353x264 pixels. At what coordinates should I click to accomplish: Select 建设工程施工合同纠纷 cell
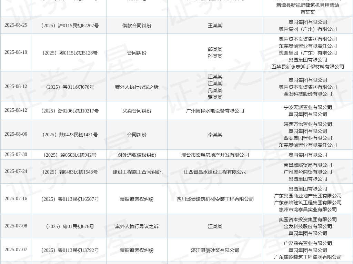[137, 172]
